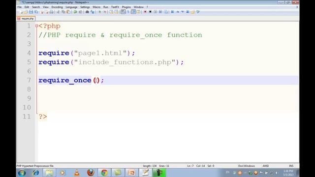This screenshot has width=315, height=177.
Task: Launch Firefox from the taskbar
Action: click(x=91, y=173)
